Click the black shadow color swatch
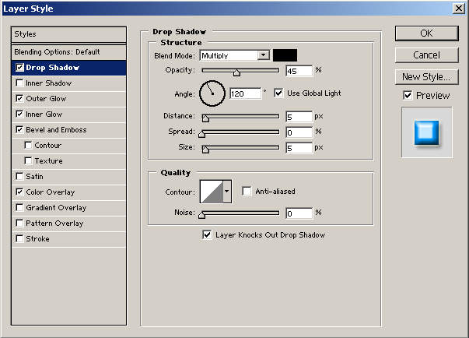 click(285, 55)
